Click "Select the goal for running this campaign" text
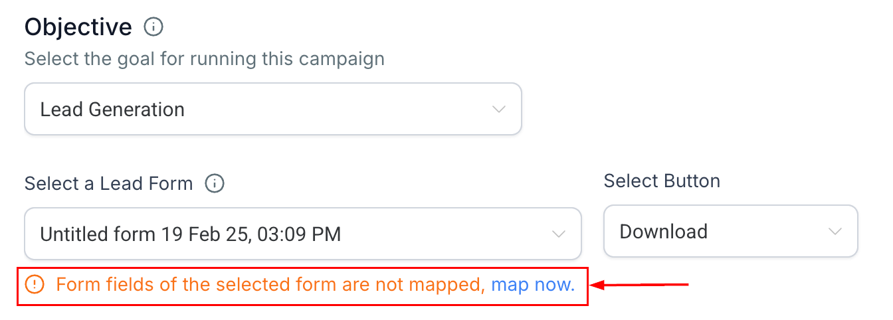This screenshot has width=893, height=320. tap(205, 58)
